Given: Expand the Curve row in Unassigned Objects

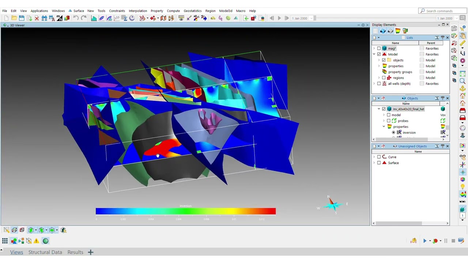Looking at the screenshot, I should point(374,157).
